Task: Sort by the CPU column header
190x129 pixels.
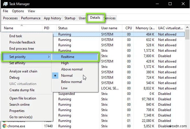Action: coord(128,28)
